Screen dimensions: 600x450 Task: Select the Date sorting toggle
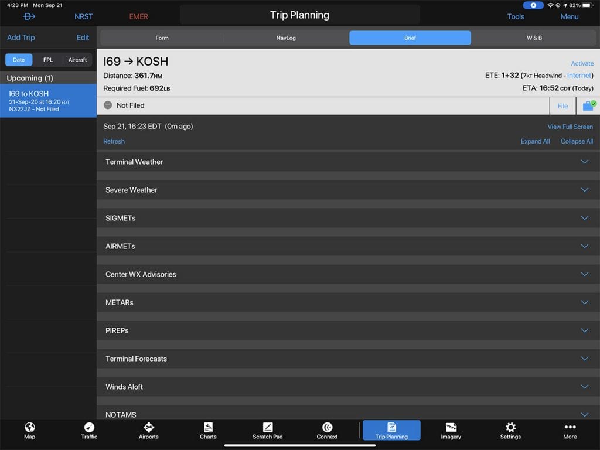pyautogui.click(x=18, y=59)
